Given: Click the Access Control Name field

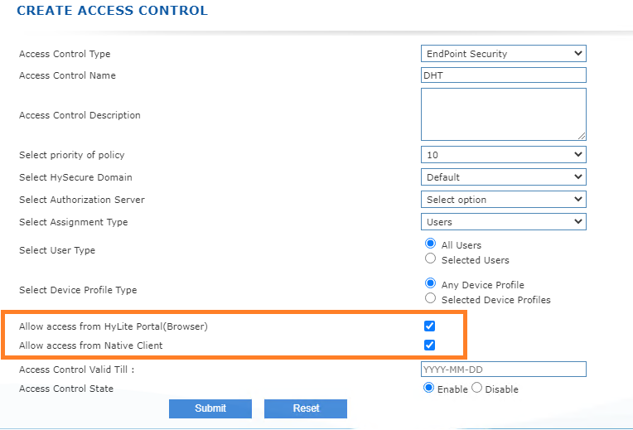Looking at the screenshot, I should [504, 75].
